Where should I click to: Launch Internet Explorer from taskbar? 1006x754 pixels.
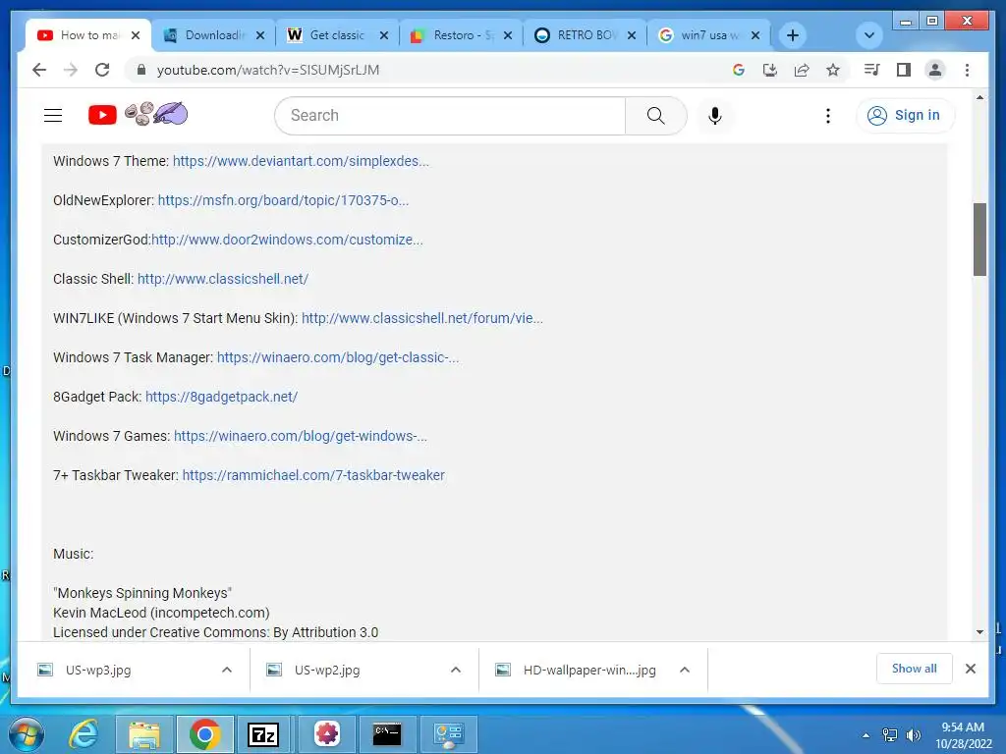(x=84, y=734)
